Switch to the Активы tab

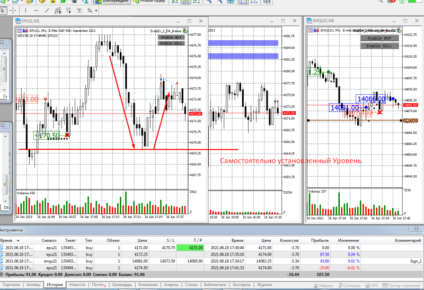point(33,285)
